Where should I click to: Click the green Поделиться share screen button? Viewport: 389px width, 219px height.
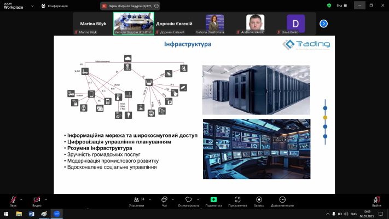pos(213,201)
